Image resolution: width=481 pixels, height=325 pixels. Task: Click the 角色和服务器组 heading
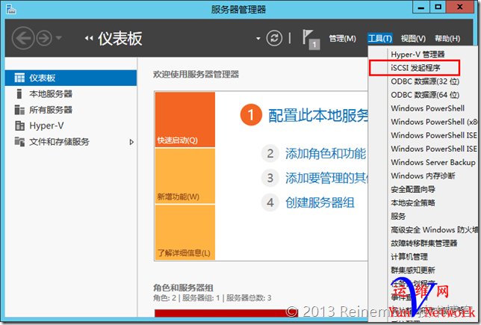(183, 288)
